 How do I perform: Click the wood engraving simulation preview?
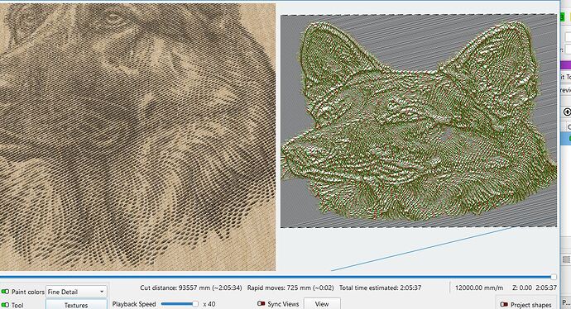tap(137, 137)
